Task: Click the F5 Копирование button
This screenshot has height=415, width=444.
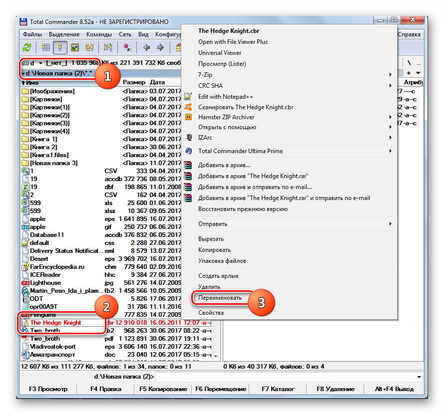Action: click(163, 389)
